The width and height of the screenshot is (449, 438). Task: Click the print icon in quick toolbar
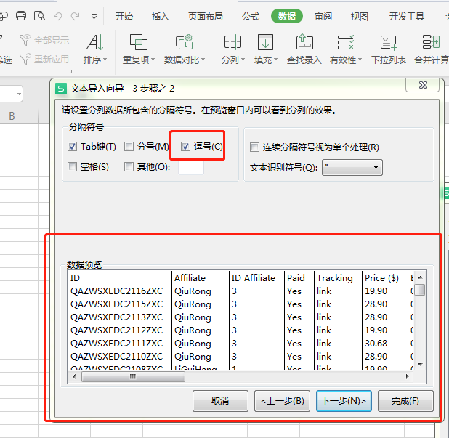click(x=21, y=16)
